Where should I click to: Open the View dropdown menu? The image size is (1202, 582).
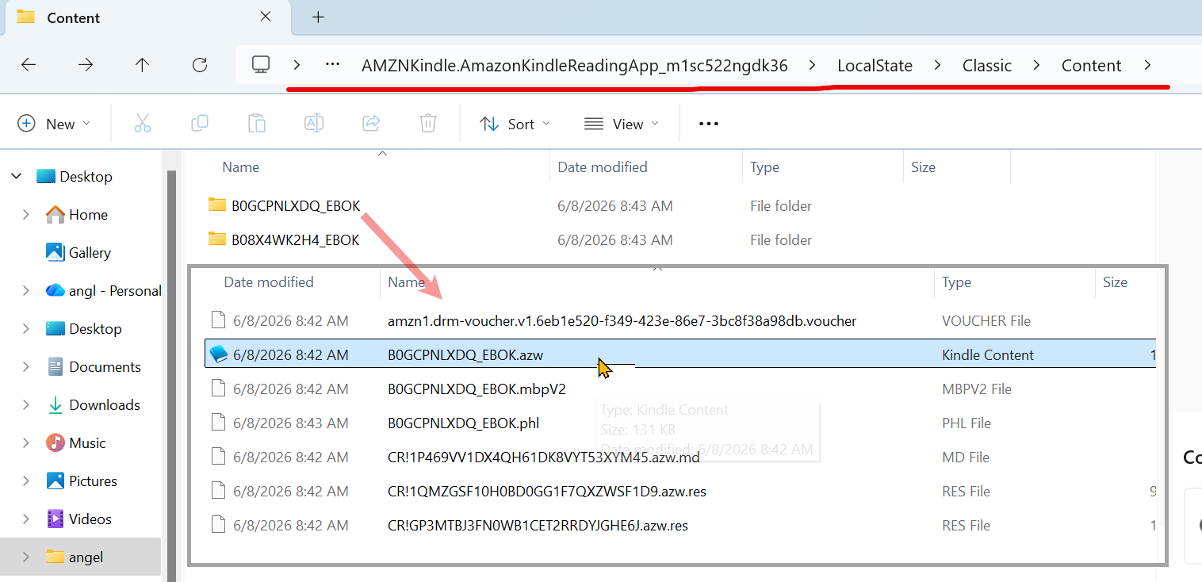622,124
